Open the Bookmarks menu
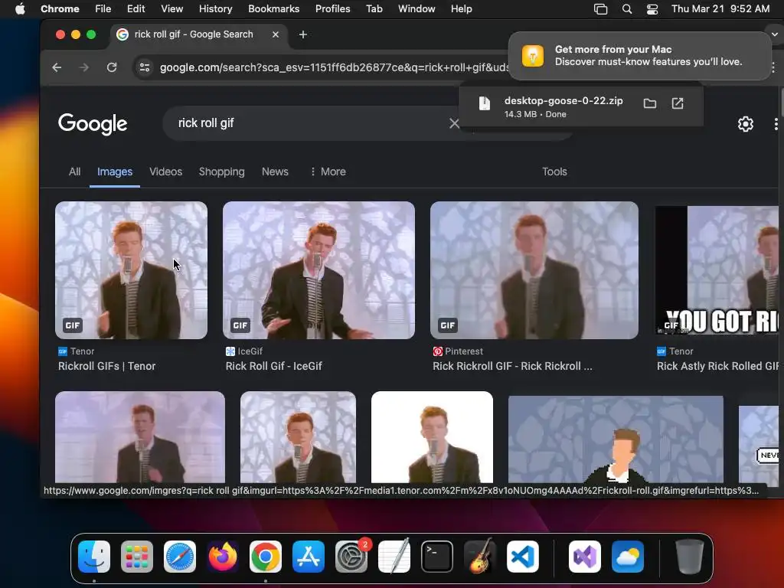This screenshot has height=588, width=784. click(273, 8)
